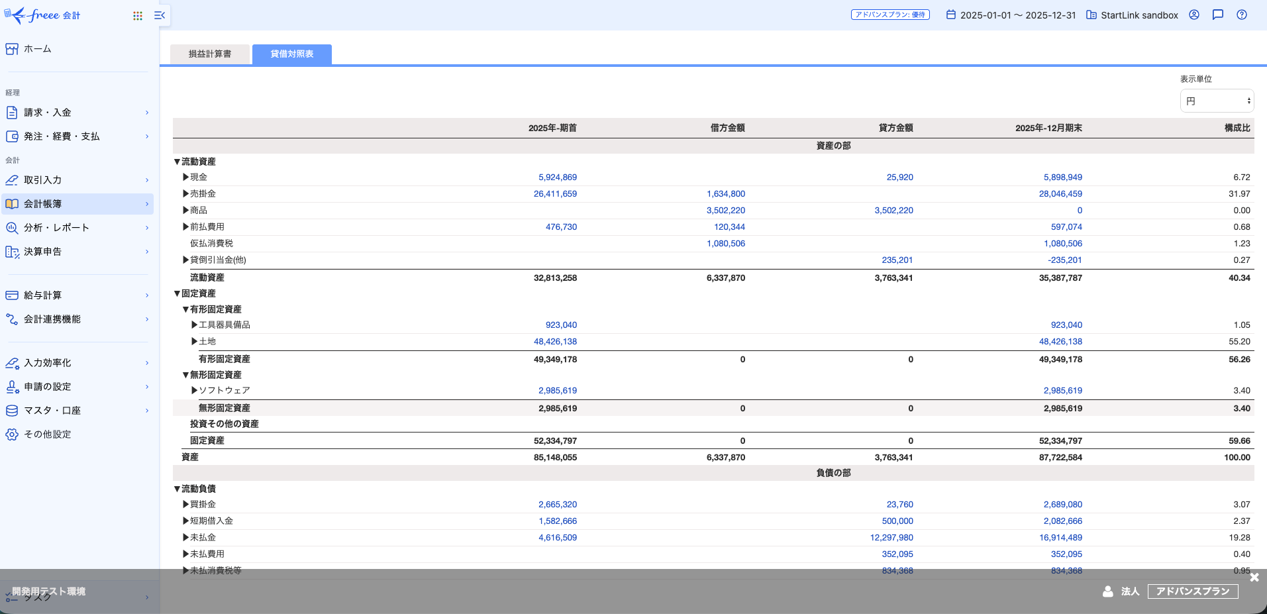Click the 入力効率化 icon
The image size is (1267, 614).
[x=12, y=363]
